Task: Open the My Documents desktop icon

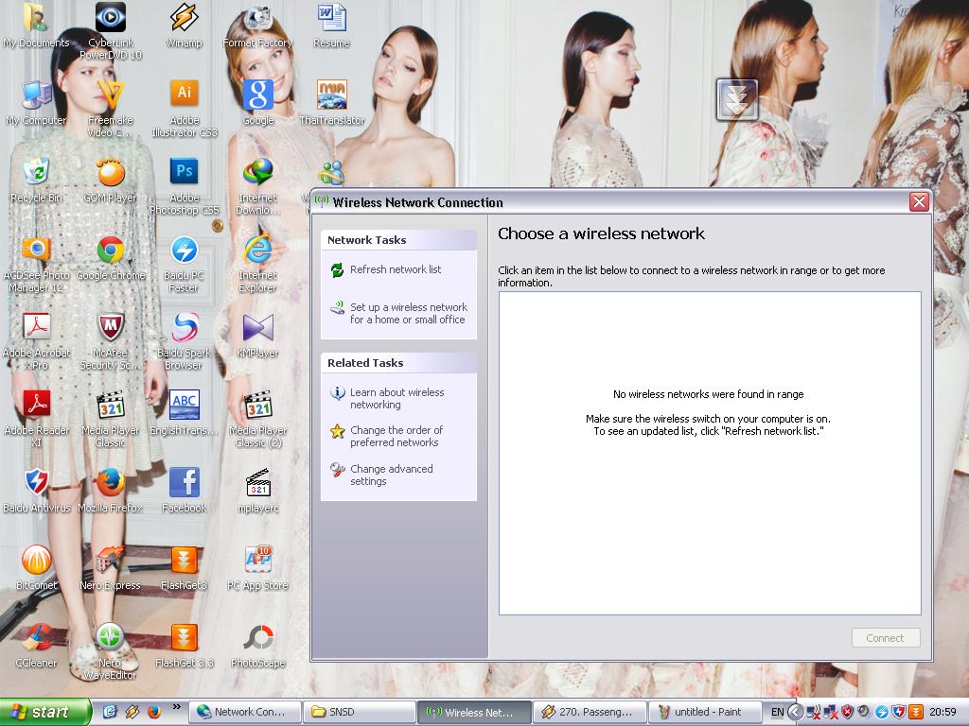Action: tap(36, 26)
